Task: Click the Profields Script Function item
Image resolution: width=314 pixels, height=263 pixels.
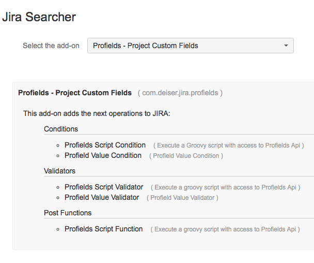Action: coord(103,229)
